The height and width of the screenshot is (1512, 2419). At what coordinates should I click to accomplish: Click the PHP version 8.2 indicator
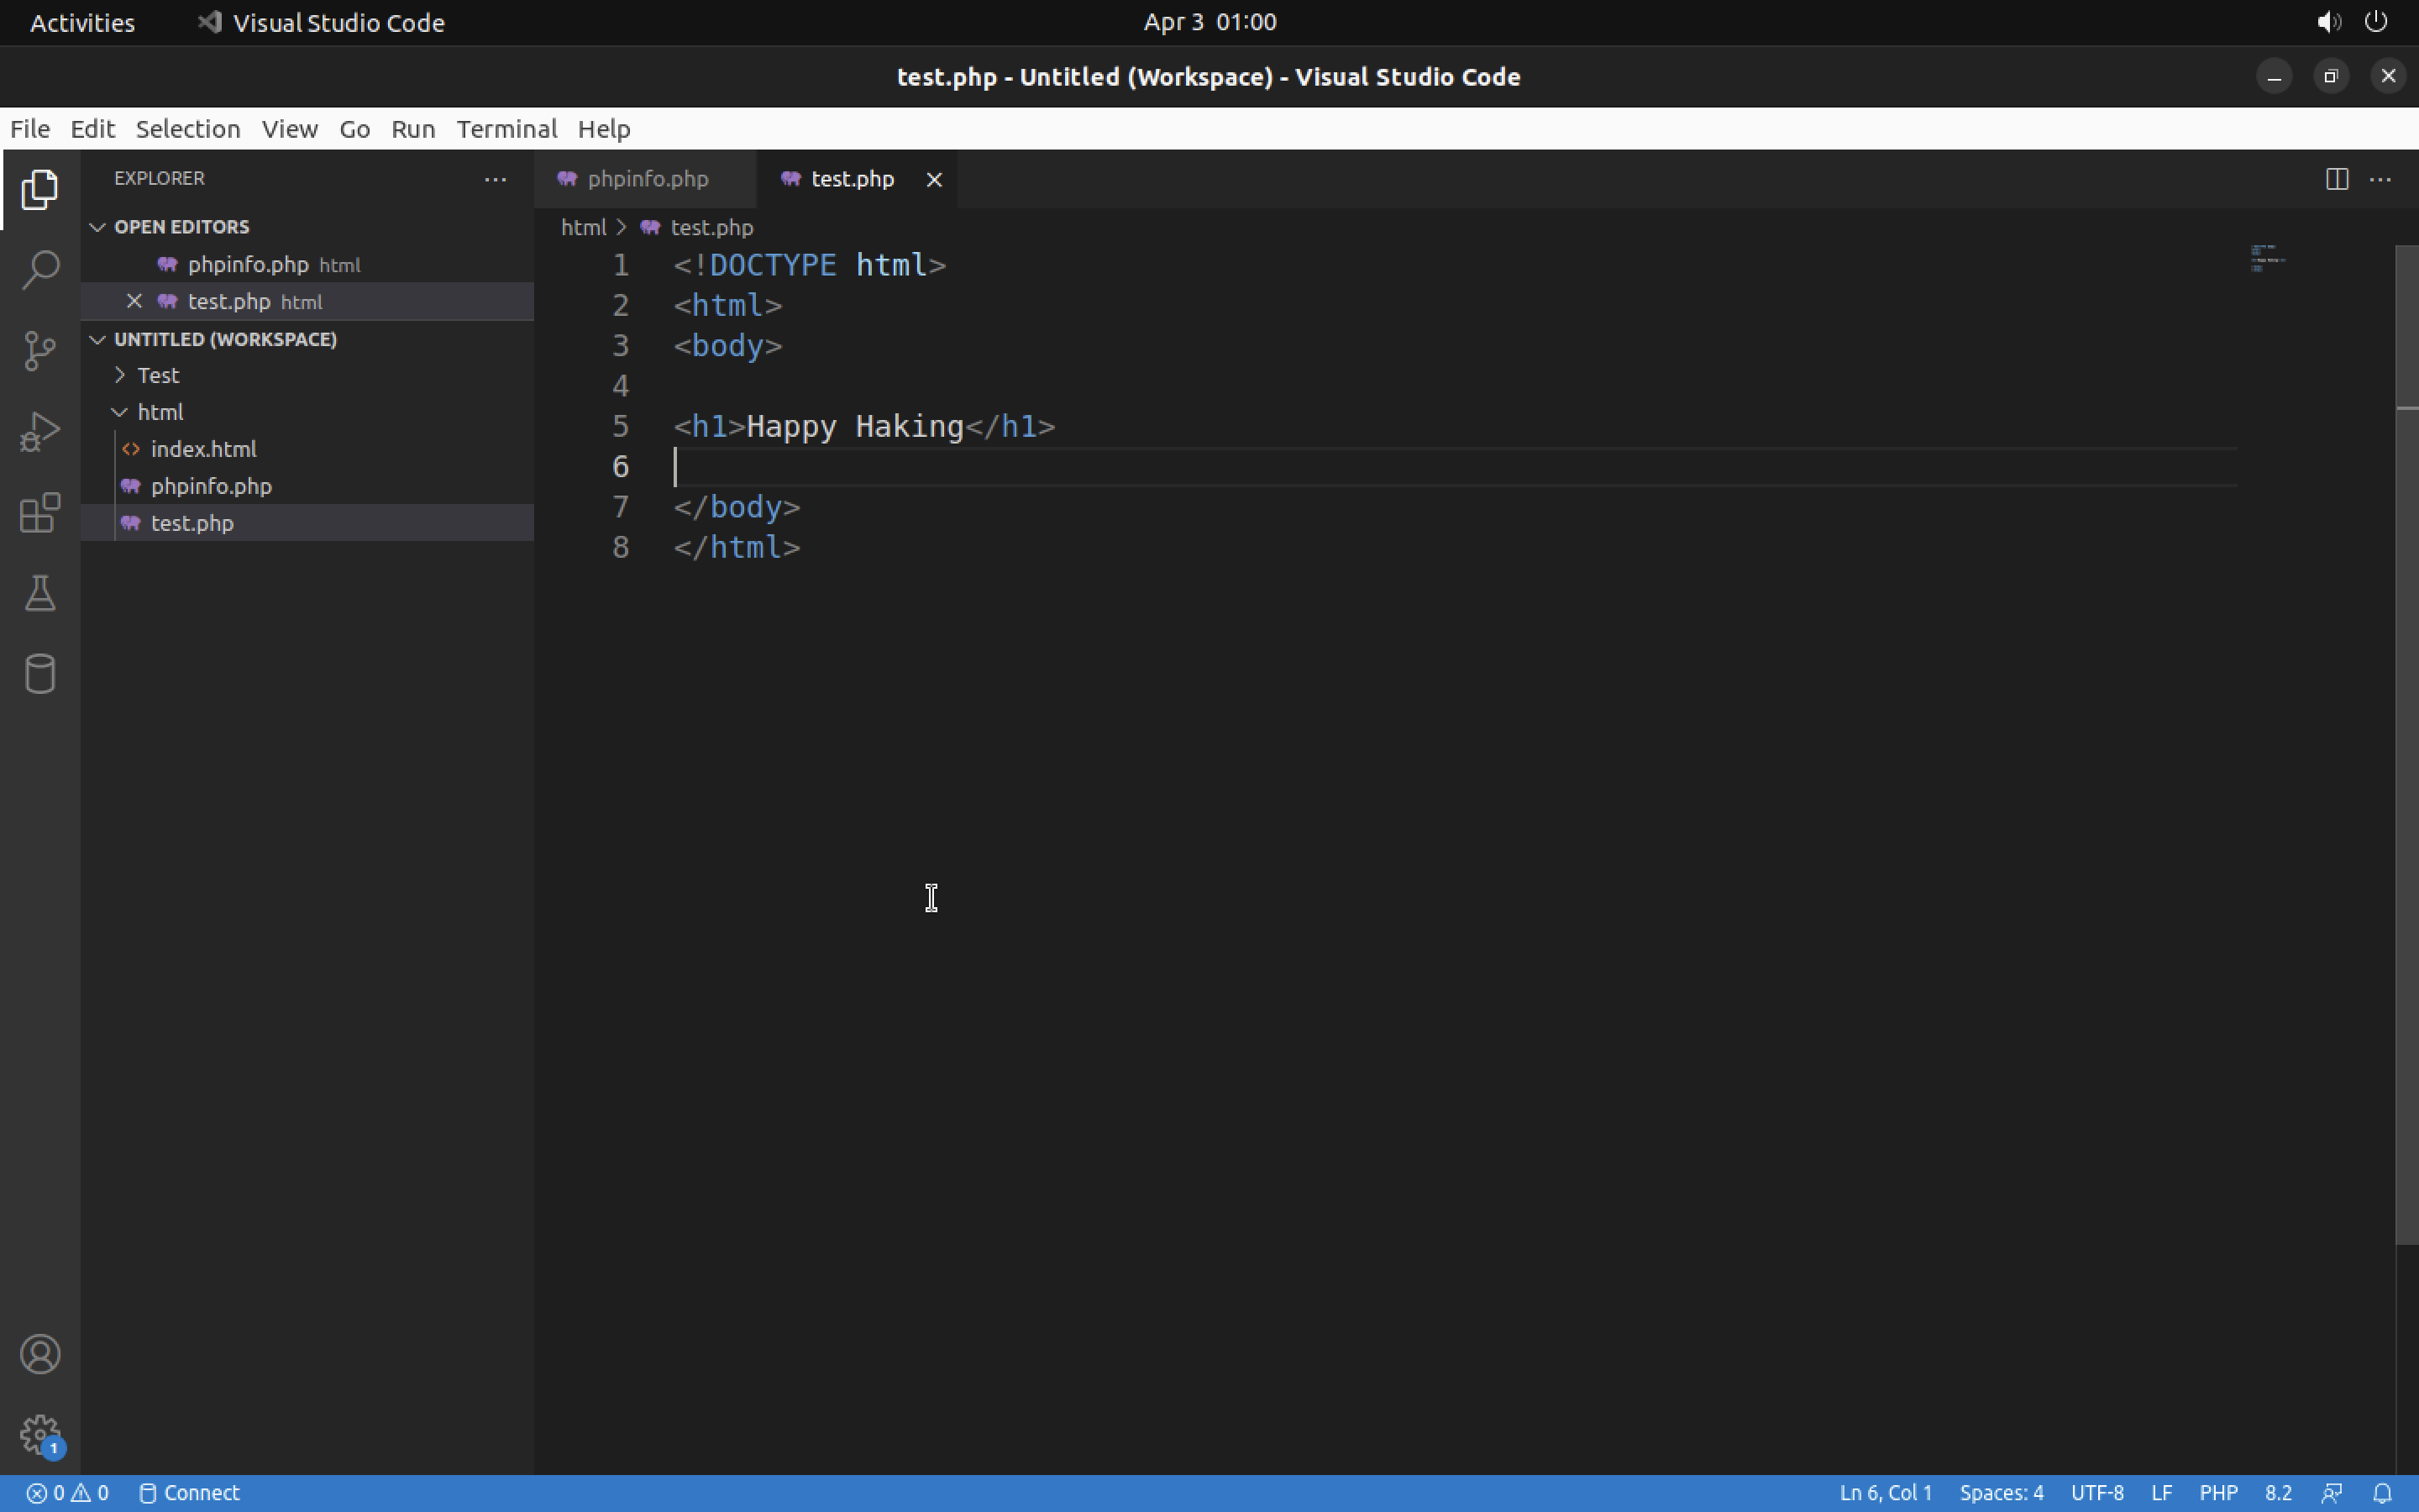tap(2278, 1493)
